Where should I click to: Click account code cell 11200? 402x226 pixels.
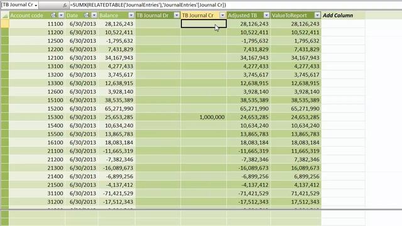[37, 32]
